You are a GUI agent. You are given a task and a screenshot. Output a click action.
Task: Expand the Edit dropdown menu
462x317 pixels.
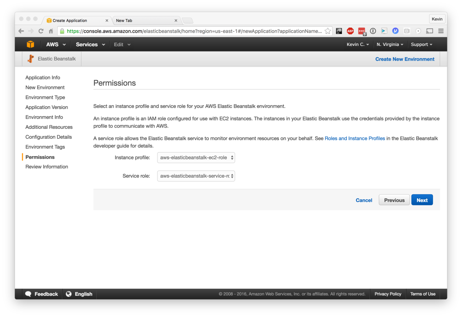pyautogui.click(x=122, y=44)
